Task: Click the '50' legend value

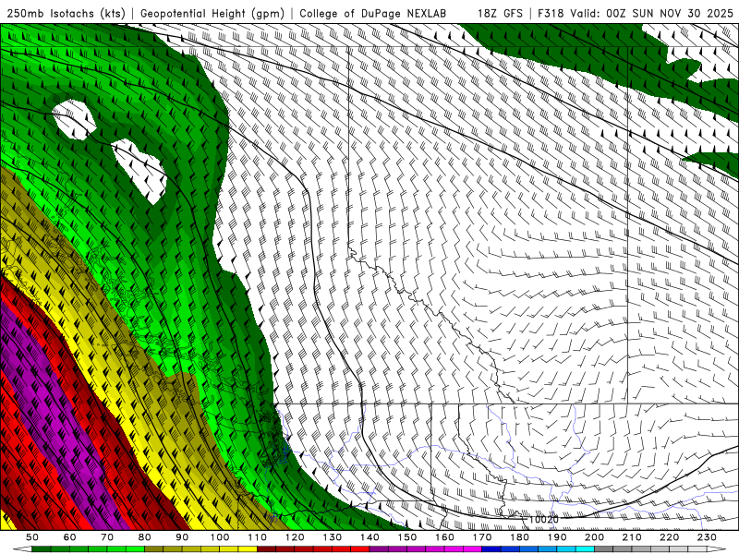Action: (x=32, y=537)
